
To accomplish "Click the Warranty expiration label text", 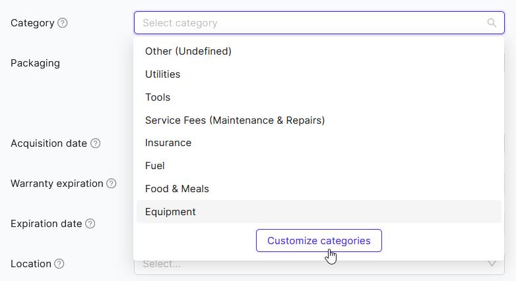I will pyautogui.click(x=57, y=184).
